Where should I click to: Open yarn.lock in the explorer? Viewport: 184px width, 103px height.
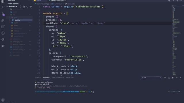(x=16, y=55)
